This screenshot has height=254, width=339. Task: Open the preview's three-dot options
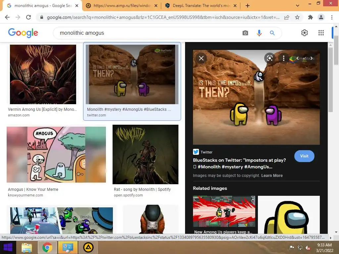pyautogui.click(x=283, y=58)
